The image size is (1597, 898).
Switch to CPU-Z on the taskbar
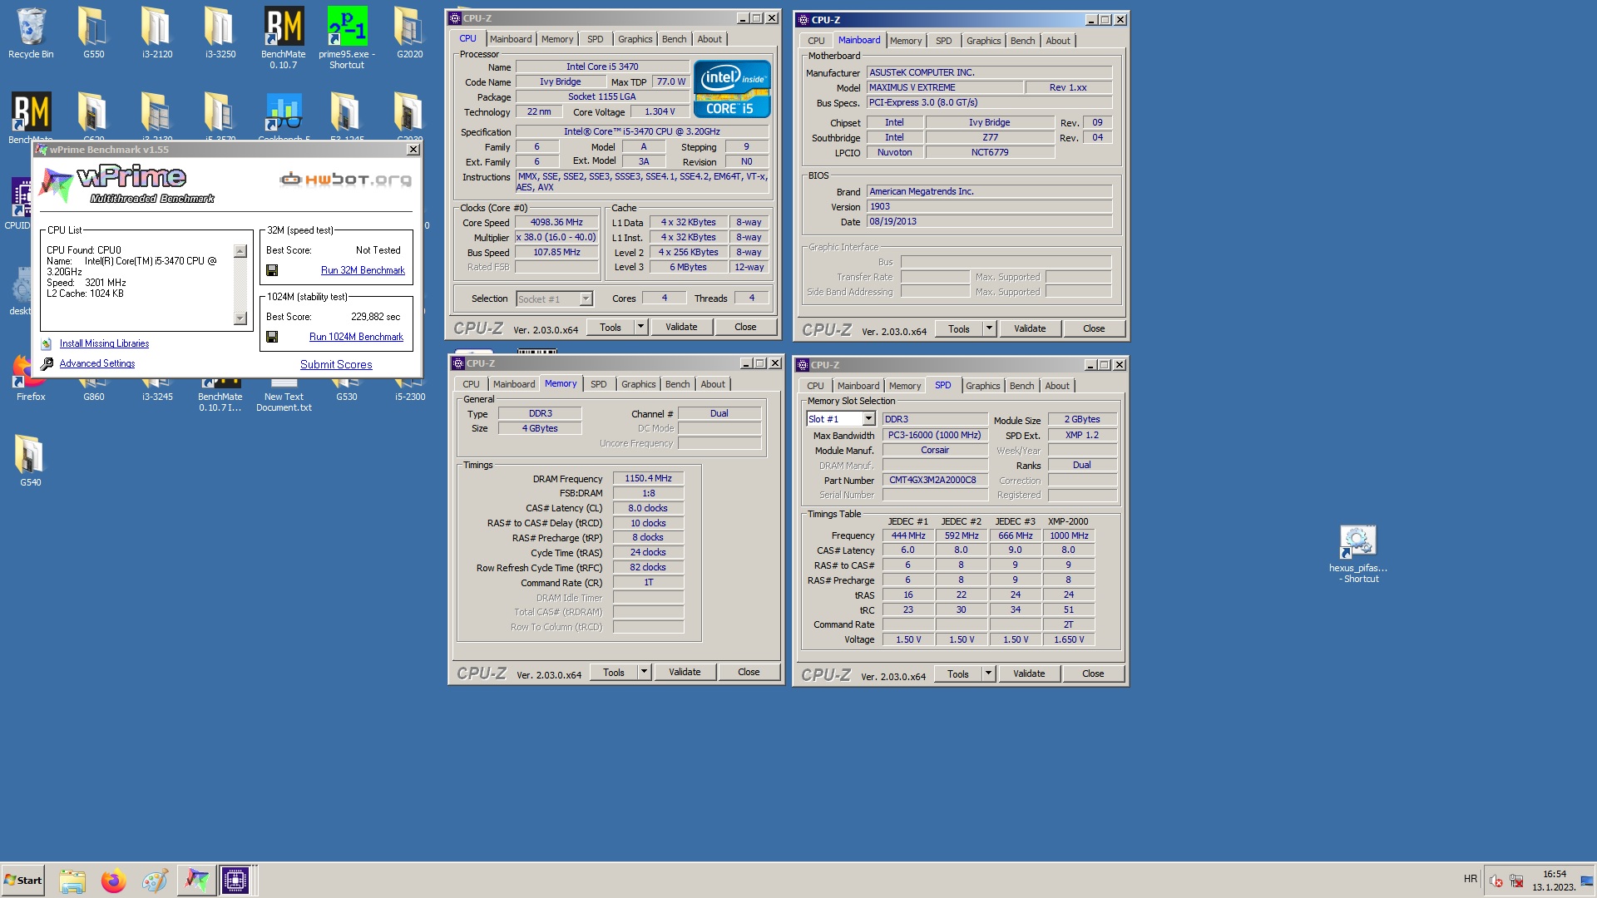[235, 880]
